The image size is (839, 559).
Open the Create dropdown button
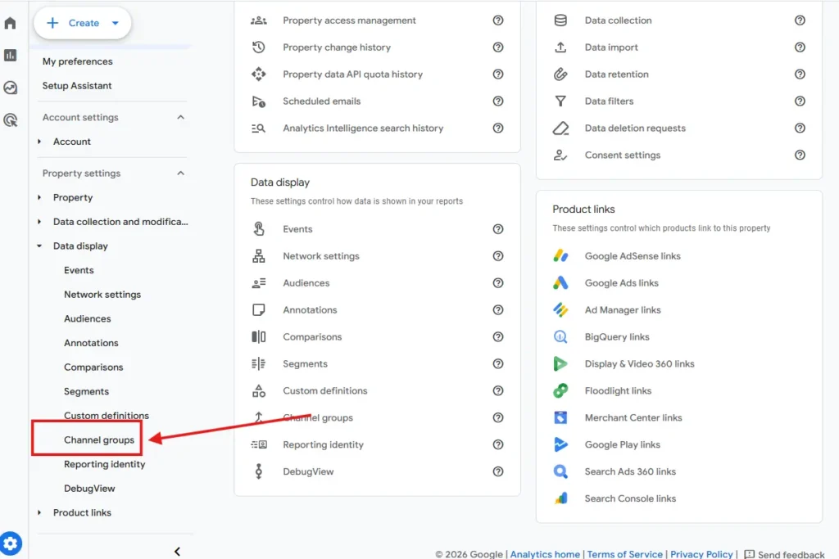(83, 23)
